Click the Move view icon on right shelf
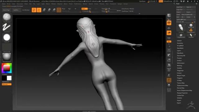 (169, 55)
